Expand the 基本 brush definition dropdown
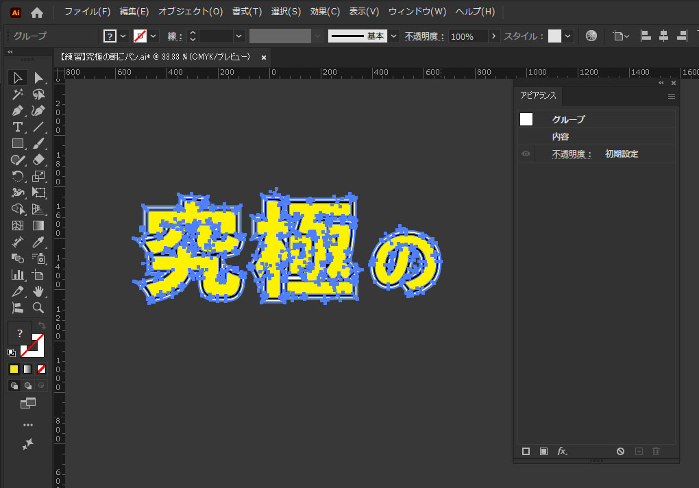 394,36
